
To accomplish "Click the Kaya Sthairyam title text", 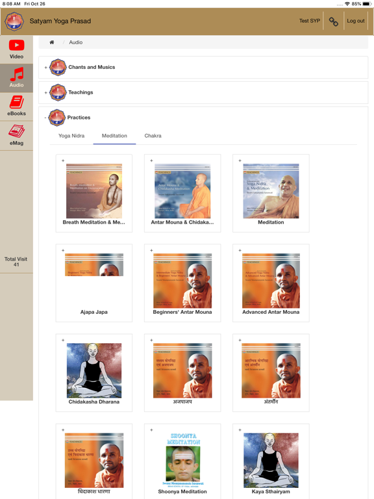I will tap(271, 492).
